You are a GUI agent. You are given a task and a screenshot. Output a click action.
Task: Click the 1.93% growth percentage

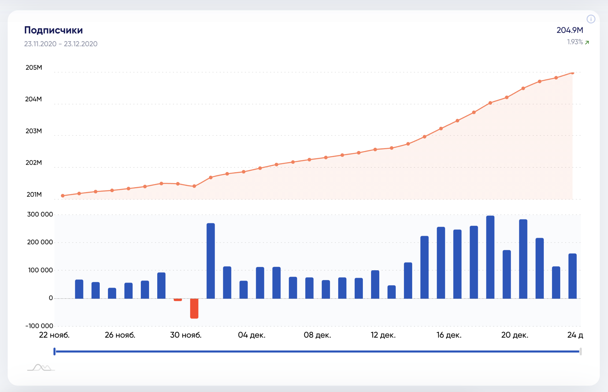(575, 42)
